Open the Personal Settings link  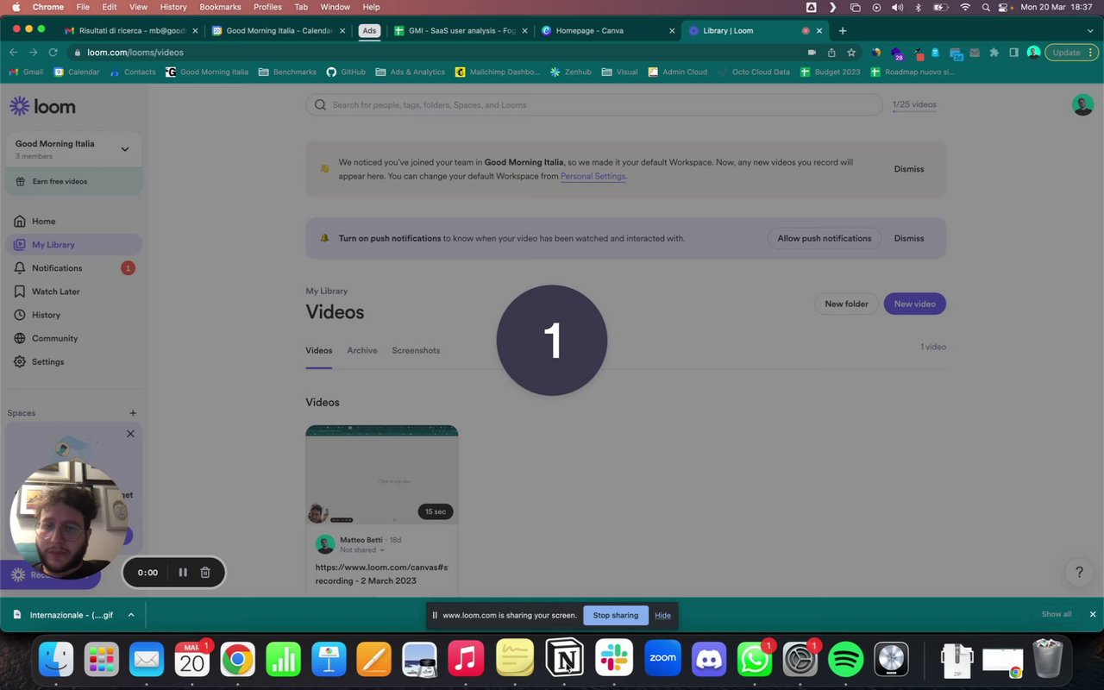(593, 177)
